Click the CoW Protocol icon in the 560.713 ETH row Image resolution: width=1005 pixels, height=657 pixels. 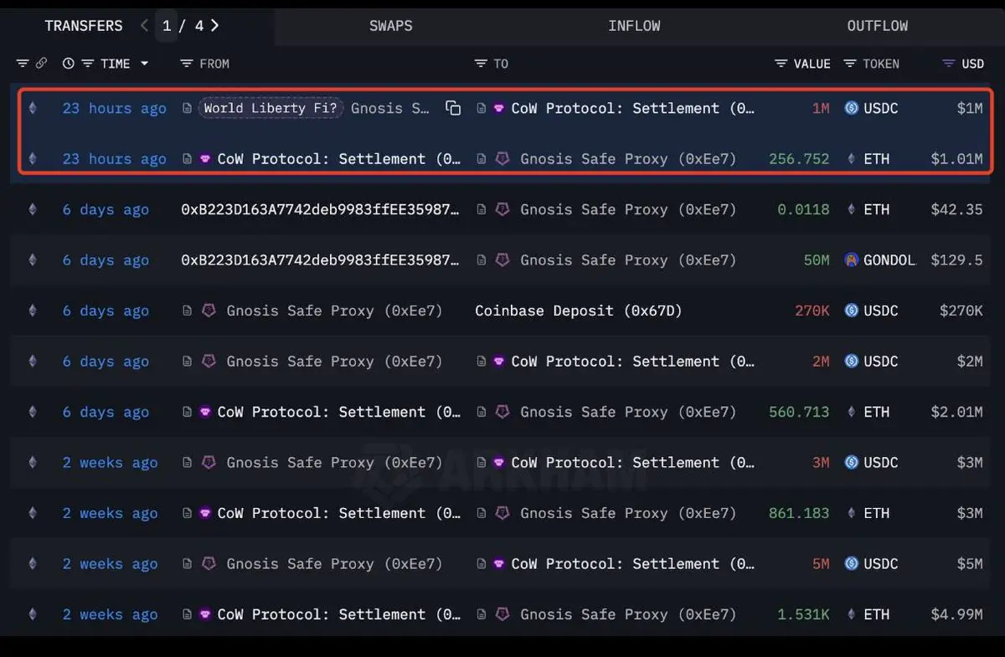coord(205,412)
